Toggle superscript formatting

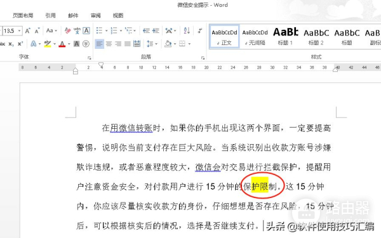tap(20, 44)
